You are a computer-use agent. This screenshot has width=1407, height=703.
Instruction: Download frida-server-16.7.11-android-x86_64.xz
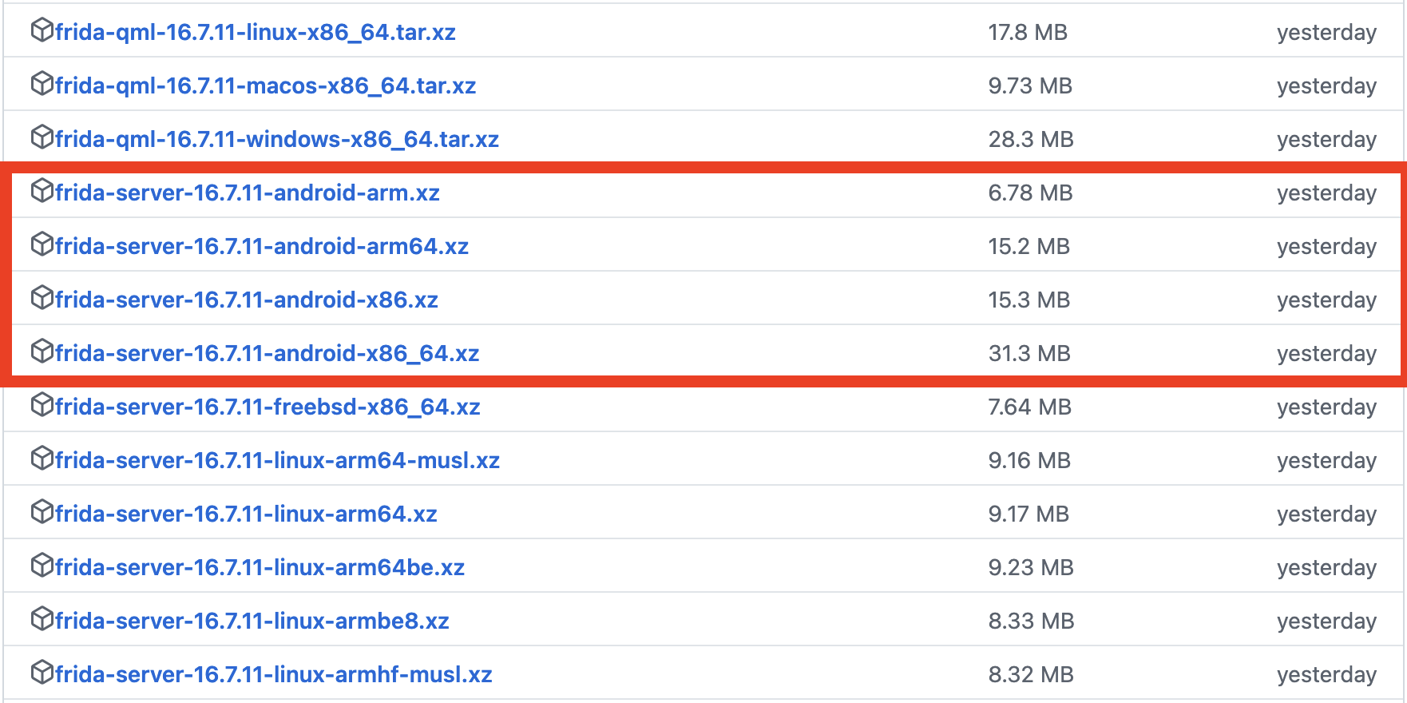coord(268,353)
